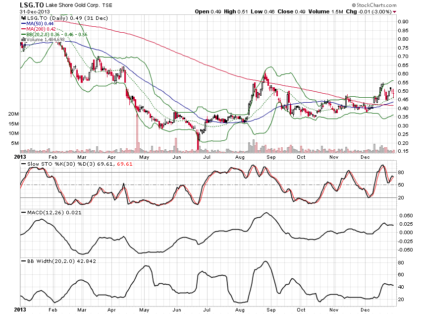Click the red 69.61 %D value
Image resolution: width=421 pixels, height=314 pixels.
125,164
